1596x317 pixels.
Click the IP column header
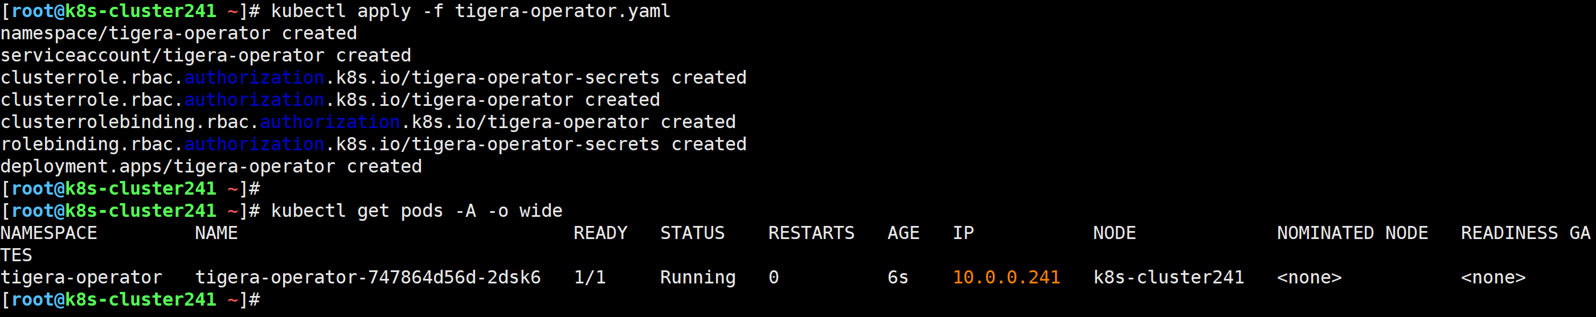point(963,233)
